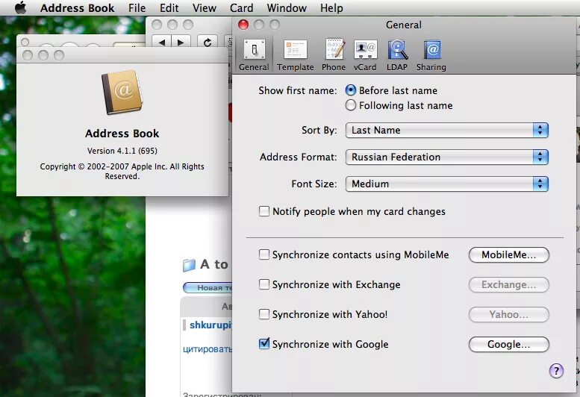Click the browser reload button

208,43
